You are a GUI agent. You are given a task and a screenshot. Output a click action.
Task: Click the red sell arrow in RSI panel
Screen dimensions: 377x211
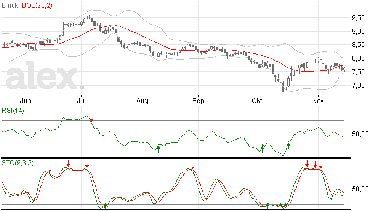pos(92,118)
